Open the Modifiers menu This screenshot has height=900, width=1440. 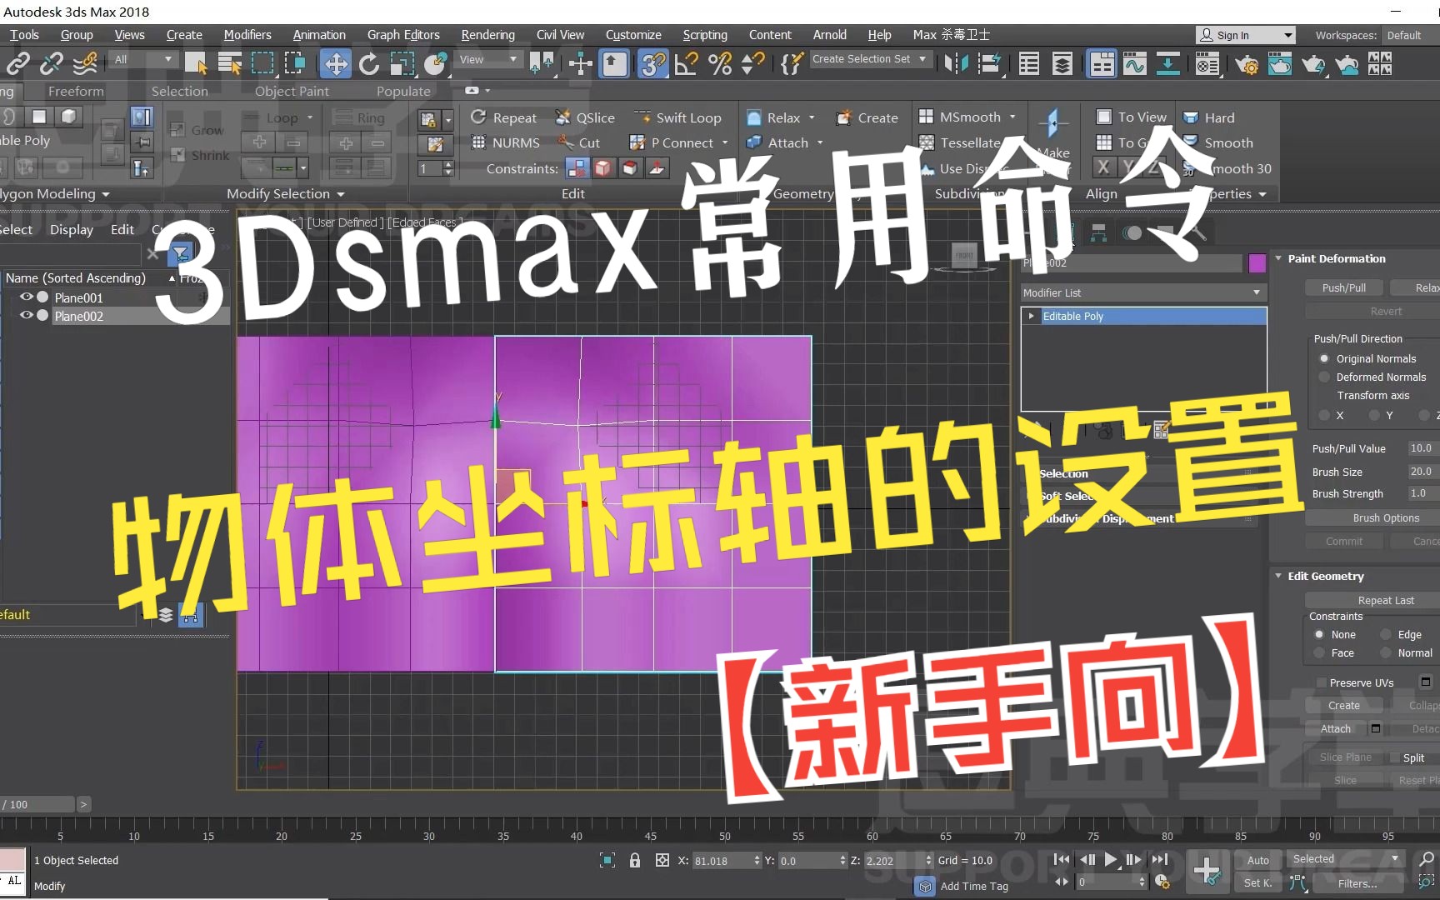(247, 35)
